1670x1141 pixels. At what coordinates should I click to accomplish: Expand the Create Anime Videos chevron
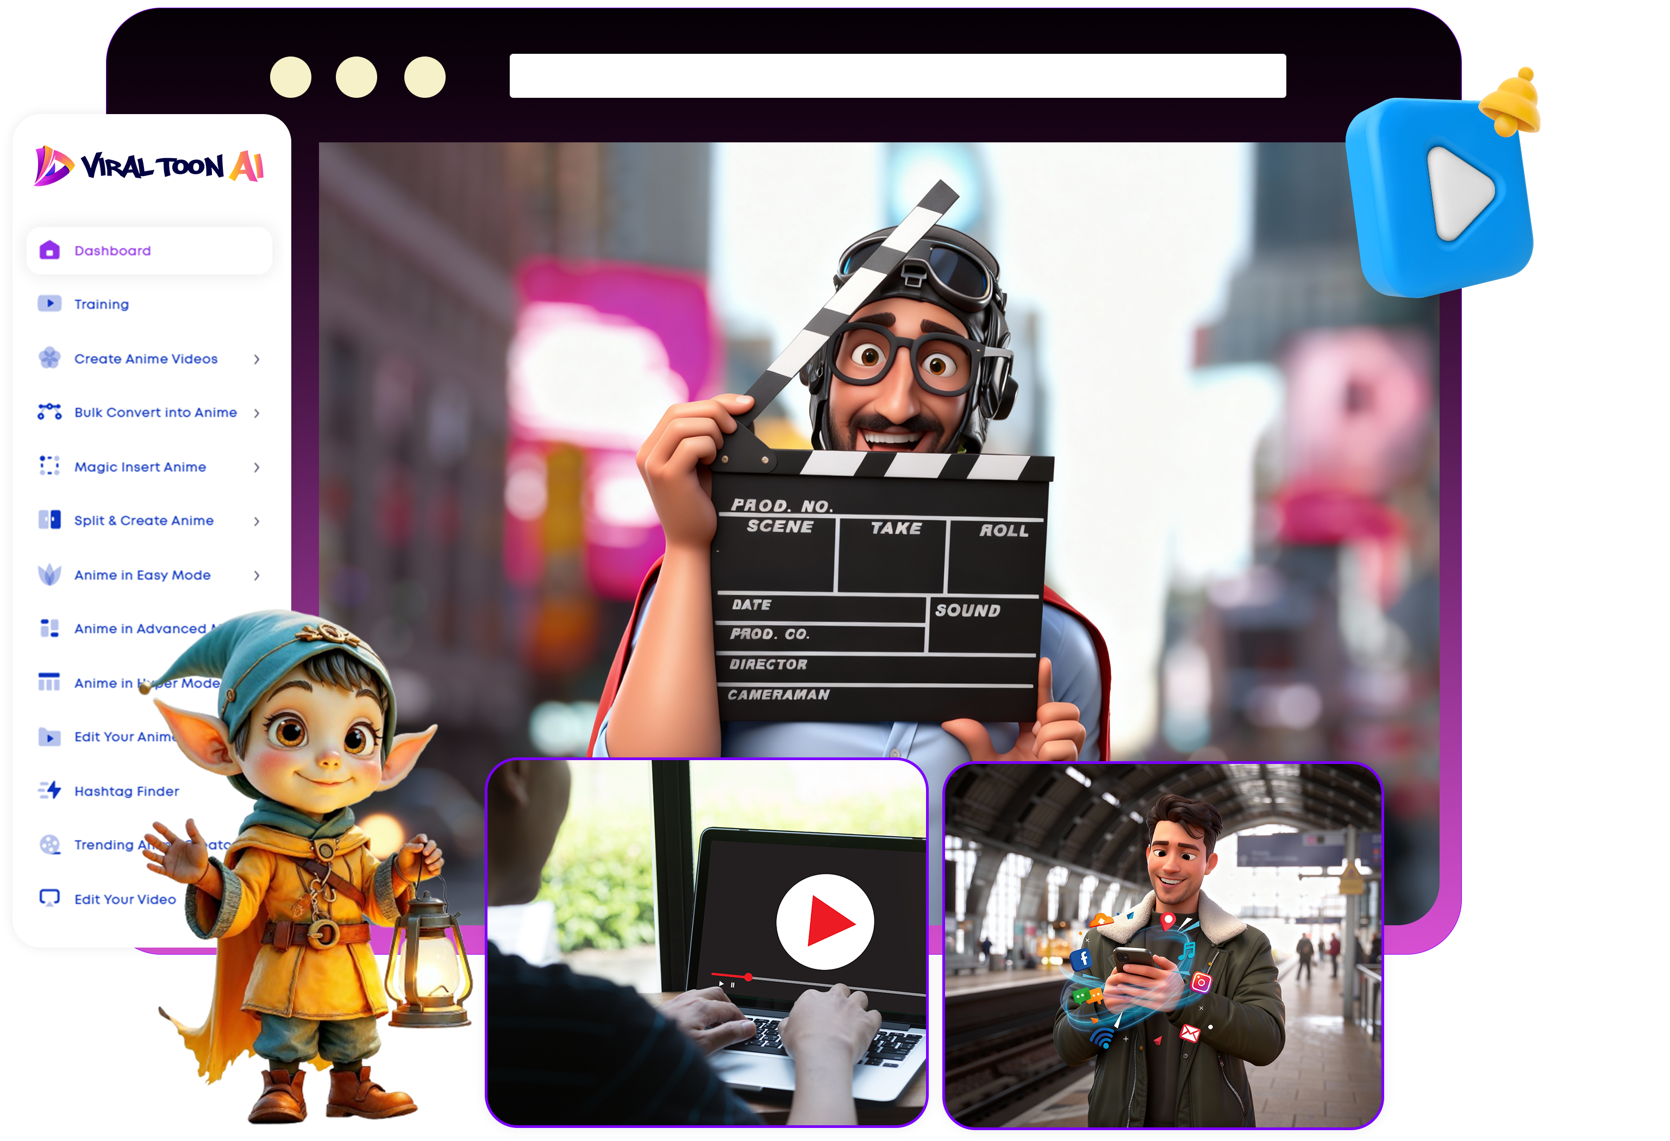tap(257, 359)
